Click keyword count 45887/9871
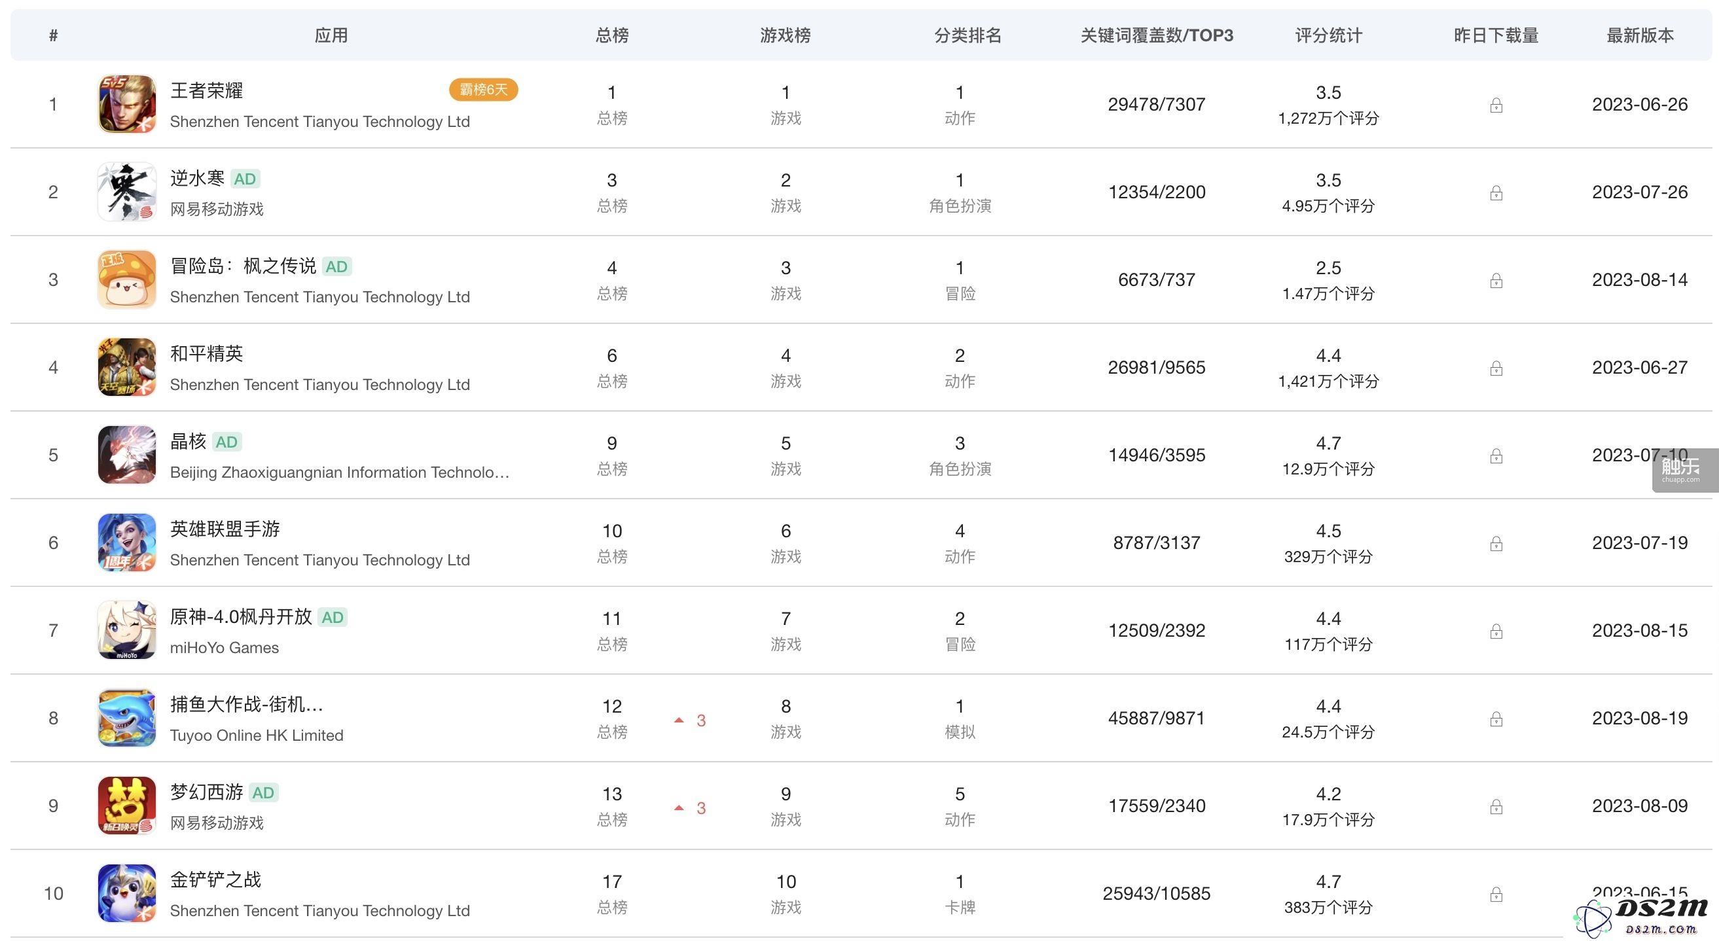Viewport: 1719px width, 941px height. 1157,719
